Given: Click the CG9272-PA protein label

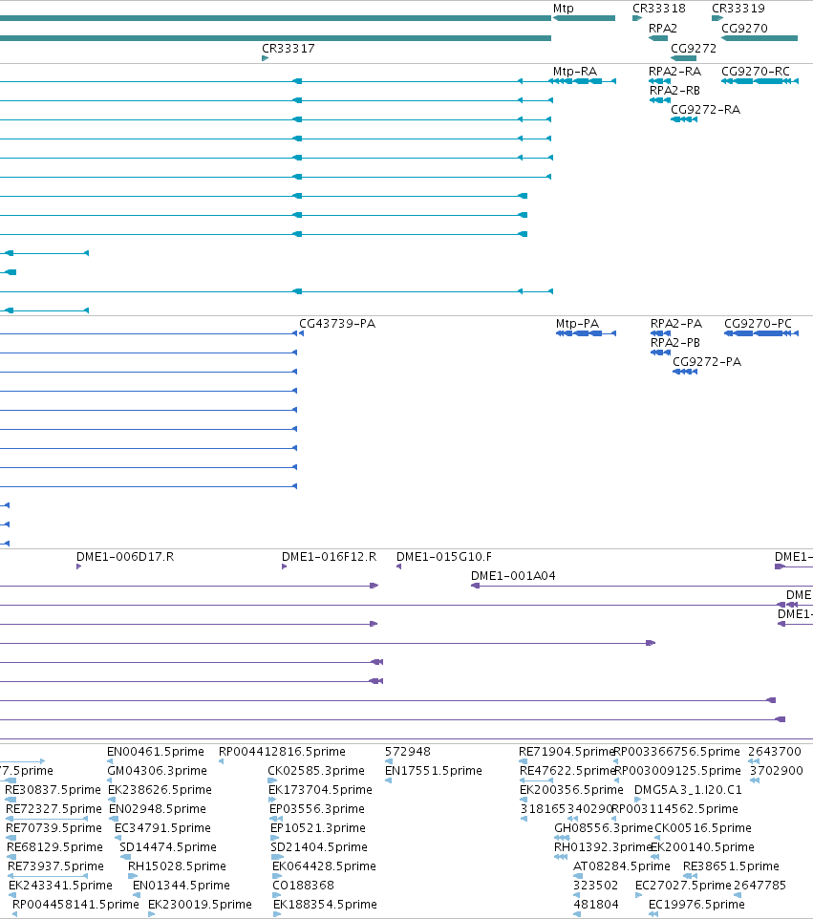Looking at the screenshot, I should (707, 362).
